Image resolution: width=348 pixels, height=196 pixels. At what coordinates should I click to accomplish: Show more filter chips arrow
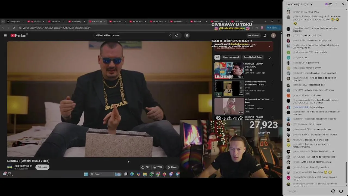coord(270,57)
